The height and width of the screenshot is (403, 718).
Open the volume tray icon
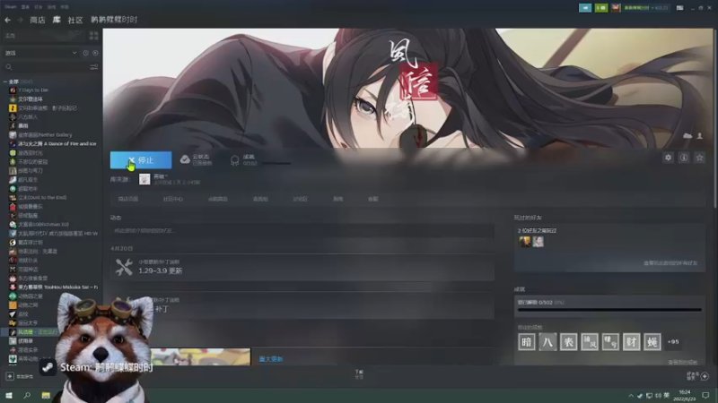(658, 396)
